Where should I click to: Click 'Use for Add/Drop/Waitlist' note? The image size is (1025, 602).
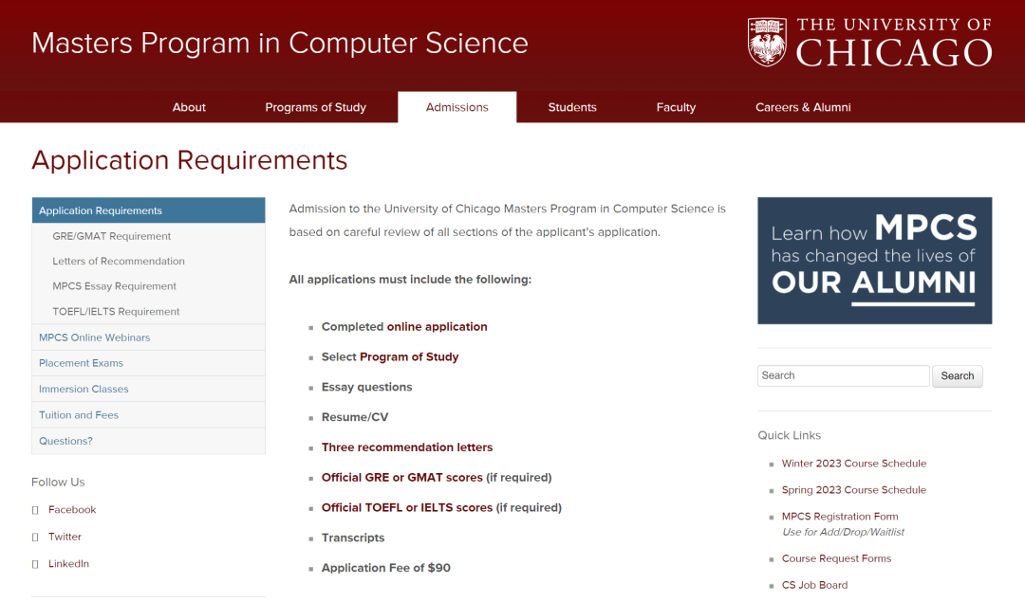[x=844, y=532]
